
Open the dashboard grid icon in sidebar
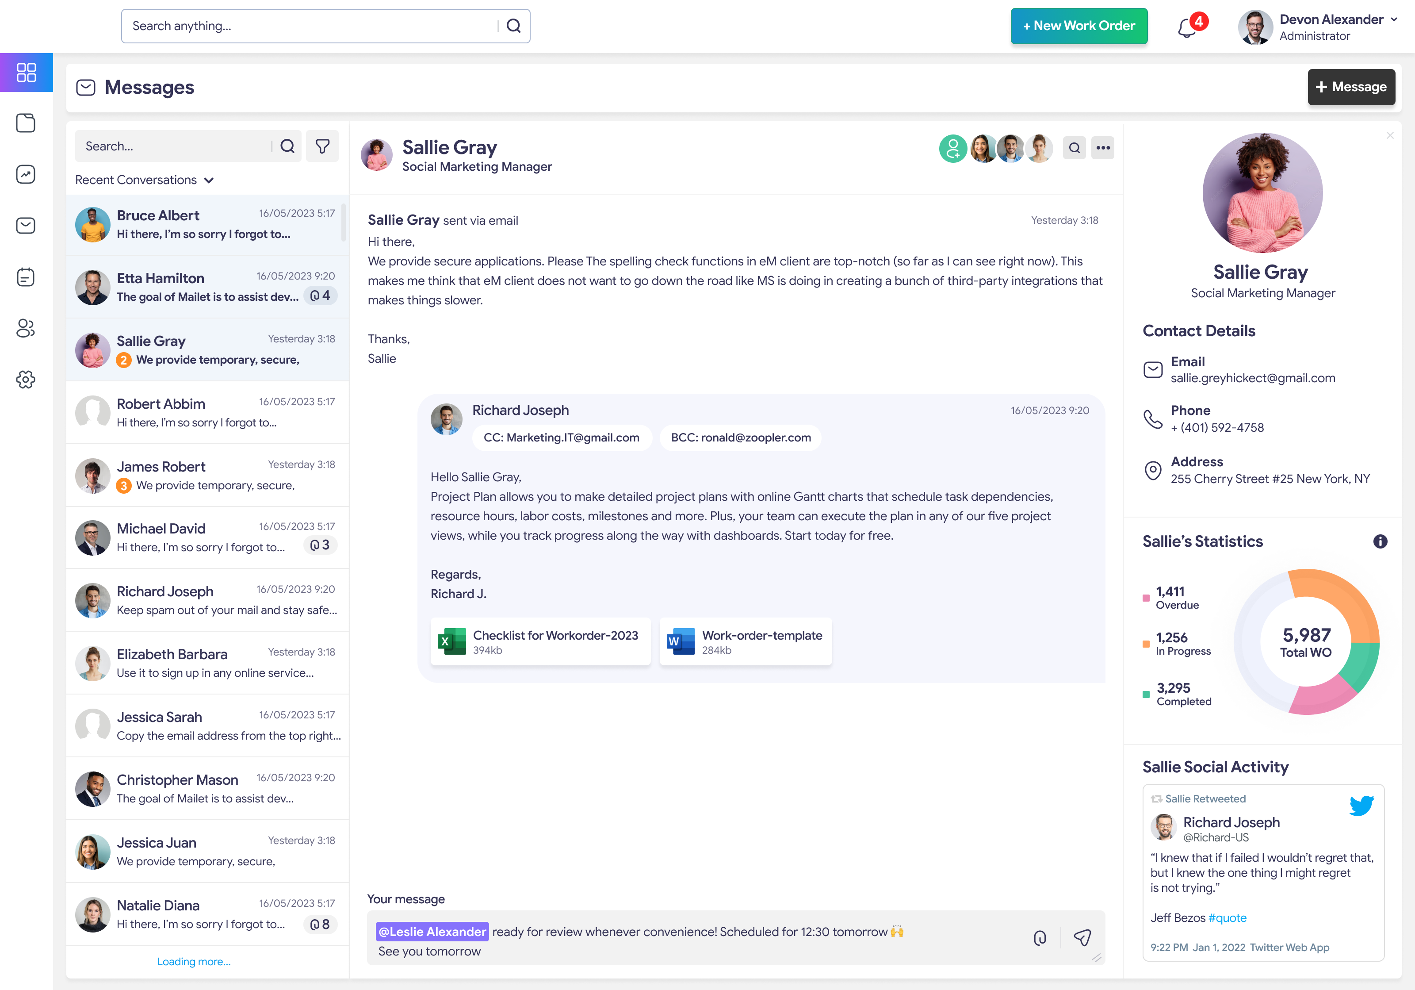(26, 73)
